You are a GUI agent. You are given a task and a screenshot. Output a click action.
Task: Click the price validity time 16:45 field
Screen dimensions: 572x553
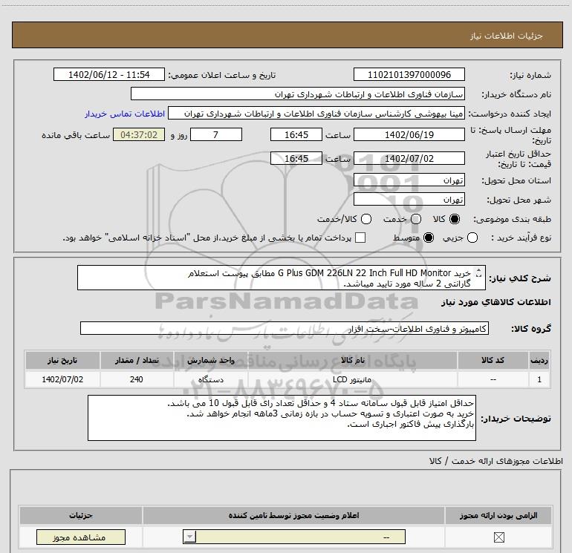pos(296,158)
